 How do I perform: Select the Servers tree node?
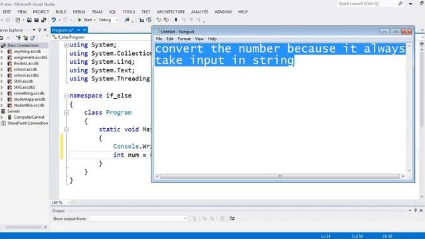coord(13,111)
